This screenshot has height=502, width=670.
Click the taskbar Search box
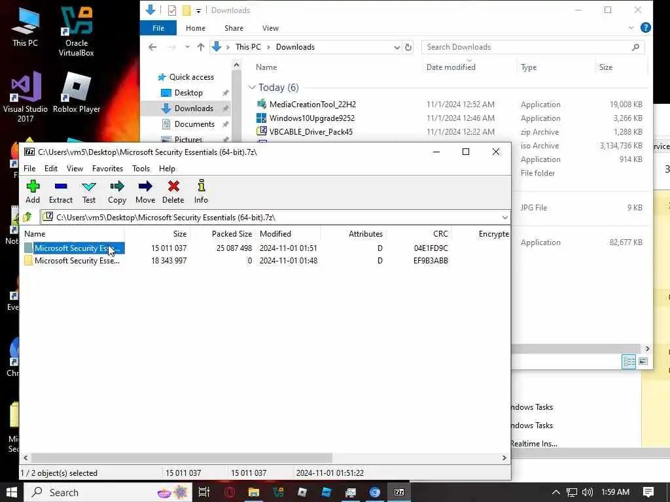point(108,492)
